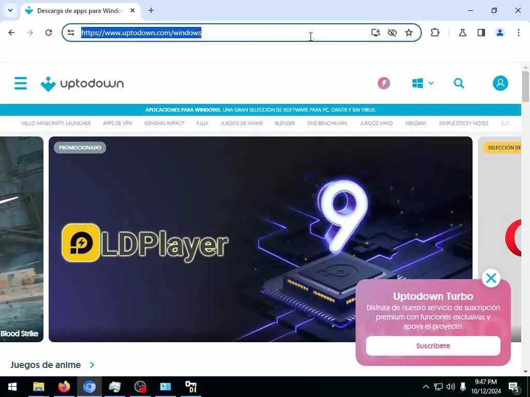Open Simple Sticky Notes link
Image resolution: width=530 pixels, height=397 pixels.
pos(463,123)
